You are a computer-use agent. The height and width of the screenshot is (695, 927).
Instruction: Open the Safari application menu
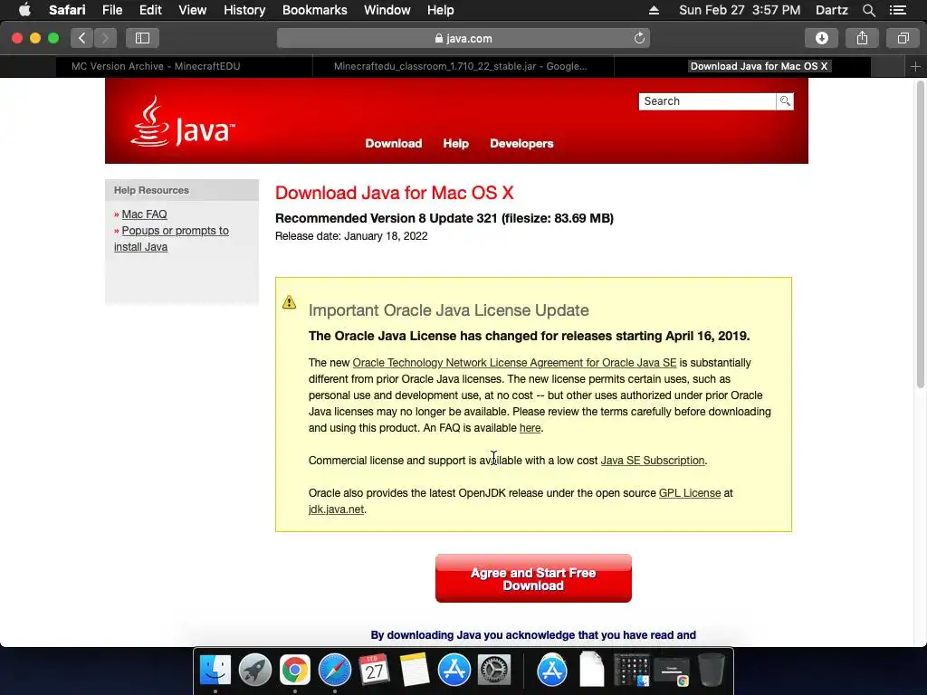tap(67, 10)
